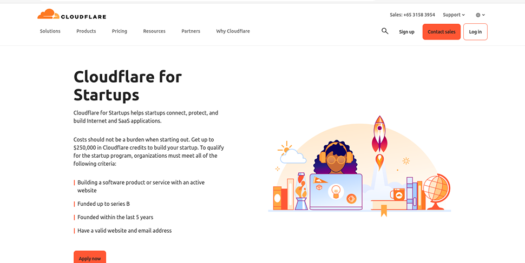The width and height of the screenshot is (525, 263).
Task: Go to the Pricing menu item
Action: (120, 31)
